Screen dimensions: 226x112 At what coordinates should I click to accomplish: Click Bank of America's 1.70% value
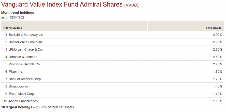pyautogui.click(x=218, y=79)
